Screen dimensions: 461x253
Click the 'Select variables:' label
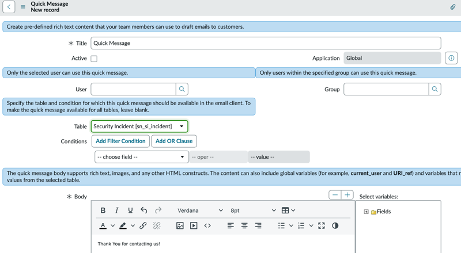379,197
